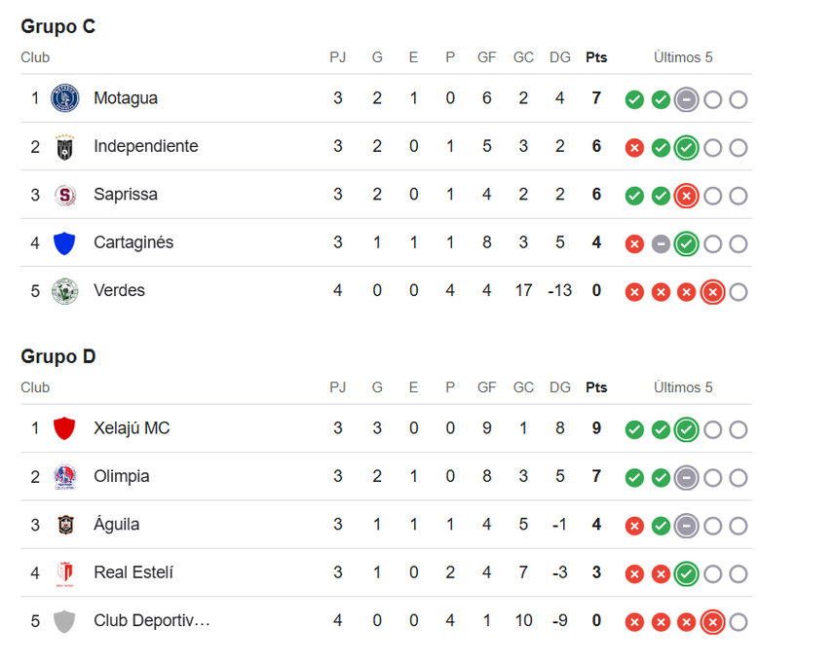Image resolution: width=833 pixels, height=662 pixels.
Task: Click the Olimpia club crest icon
Action: (64, 477)
